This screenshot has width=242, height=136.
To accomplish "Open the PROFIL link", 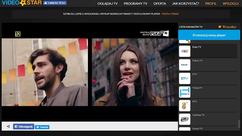I will (211, 4).
